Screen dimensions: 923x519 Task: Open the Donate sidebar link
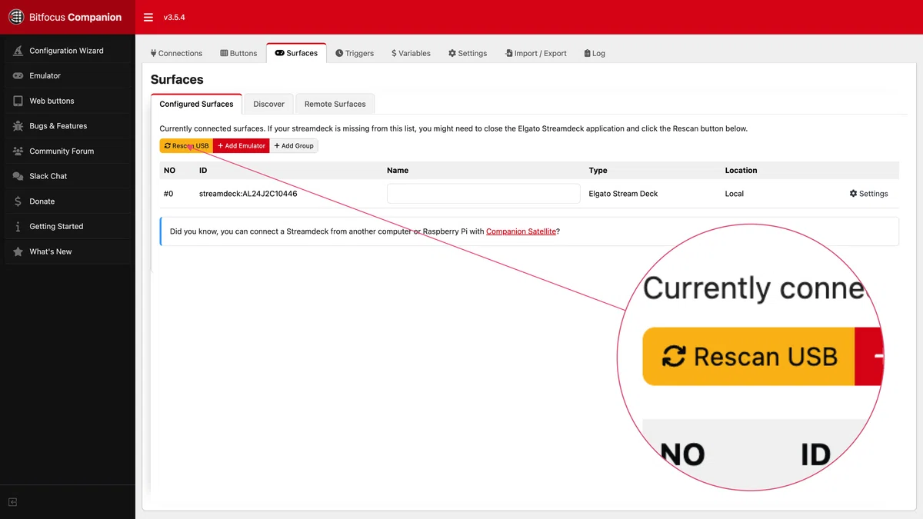coord(68,201)
